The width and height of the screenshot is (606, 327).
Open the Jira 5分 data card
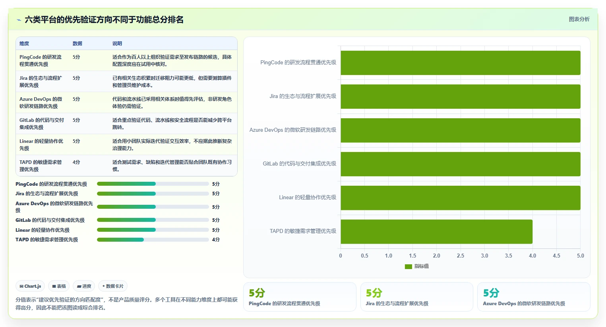pyautogui.click(x=417, y=297)
